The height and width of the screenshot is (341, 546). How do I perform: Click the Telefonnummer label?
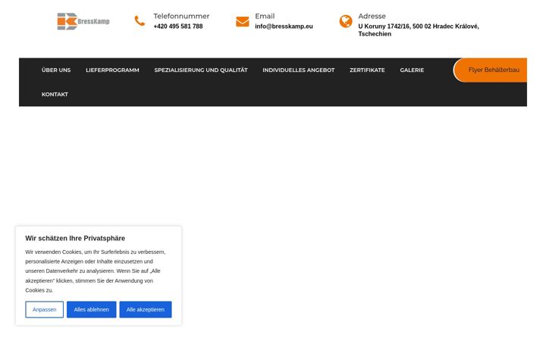[x=181, y=16]
